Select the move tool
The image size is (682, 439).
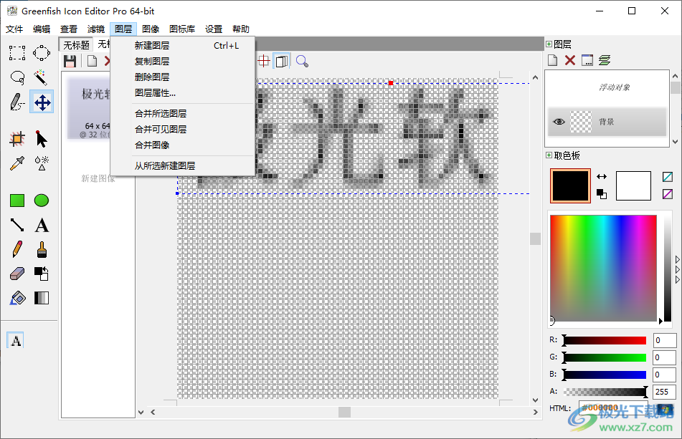(x=42, y=102)
